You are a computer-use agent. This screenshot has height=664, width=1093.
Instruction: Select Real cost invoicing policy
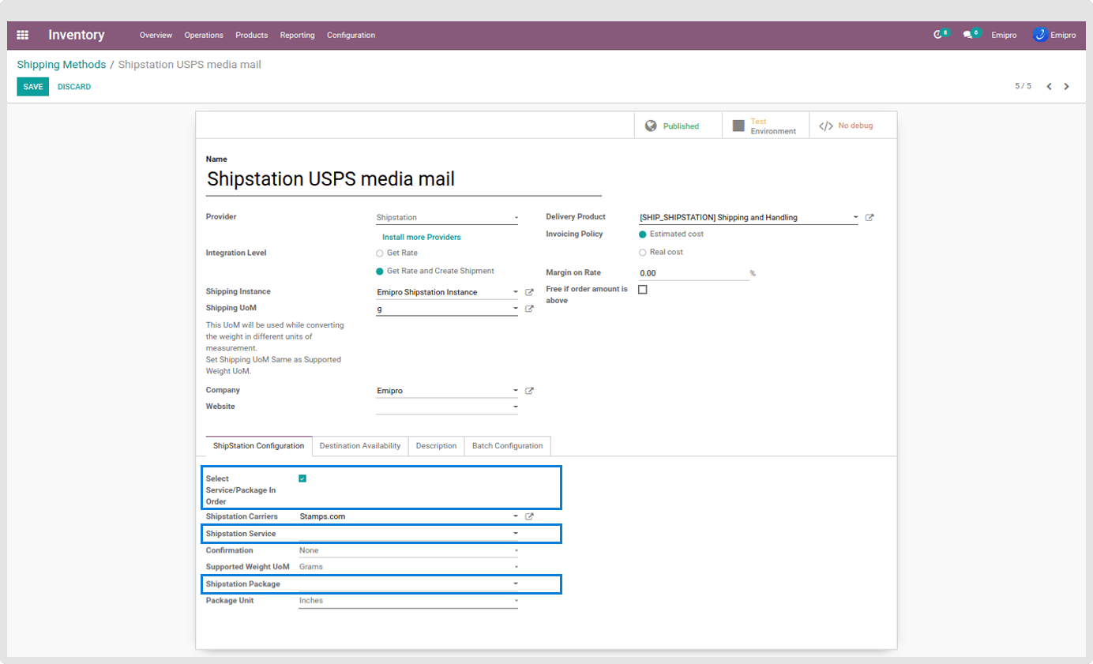643,253
